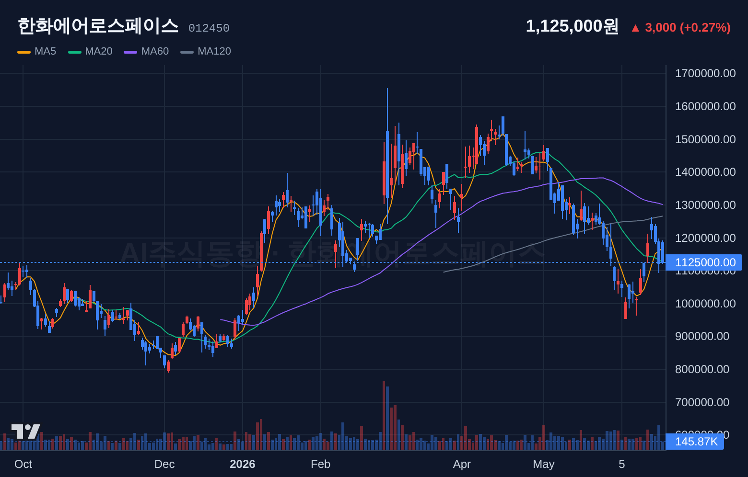The width and height of the screenshot is (748, 477).
Task: Click the 800000.00 price axis label
Action: click(x=702, y=369)
